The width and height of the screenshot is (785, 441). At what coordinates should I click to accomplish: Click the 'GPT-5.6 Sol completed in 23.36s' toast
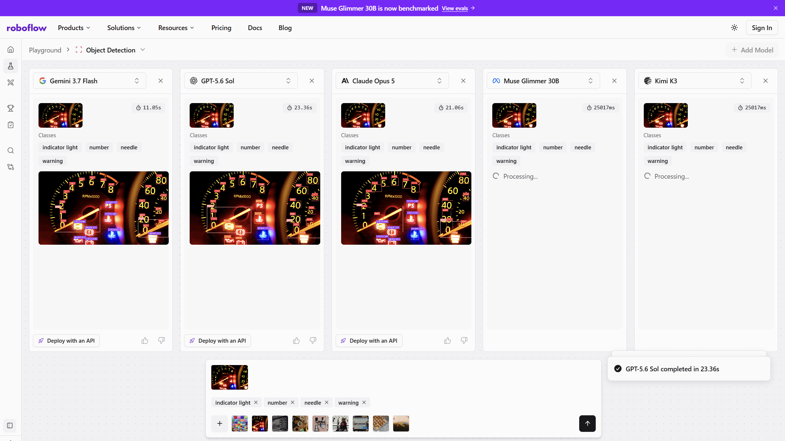[x=689, y=369]
